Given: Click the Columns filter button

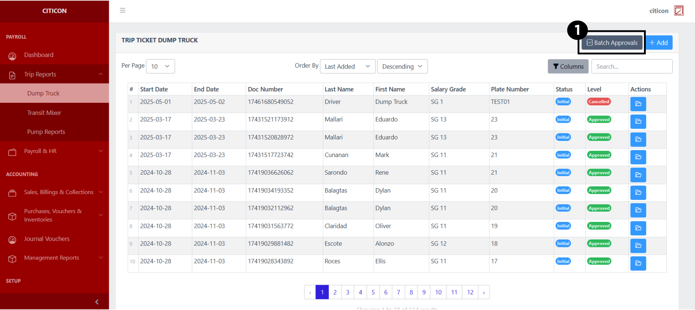Looking at the screenshot, I should tap(568, 66).
